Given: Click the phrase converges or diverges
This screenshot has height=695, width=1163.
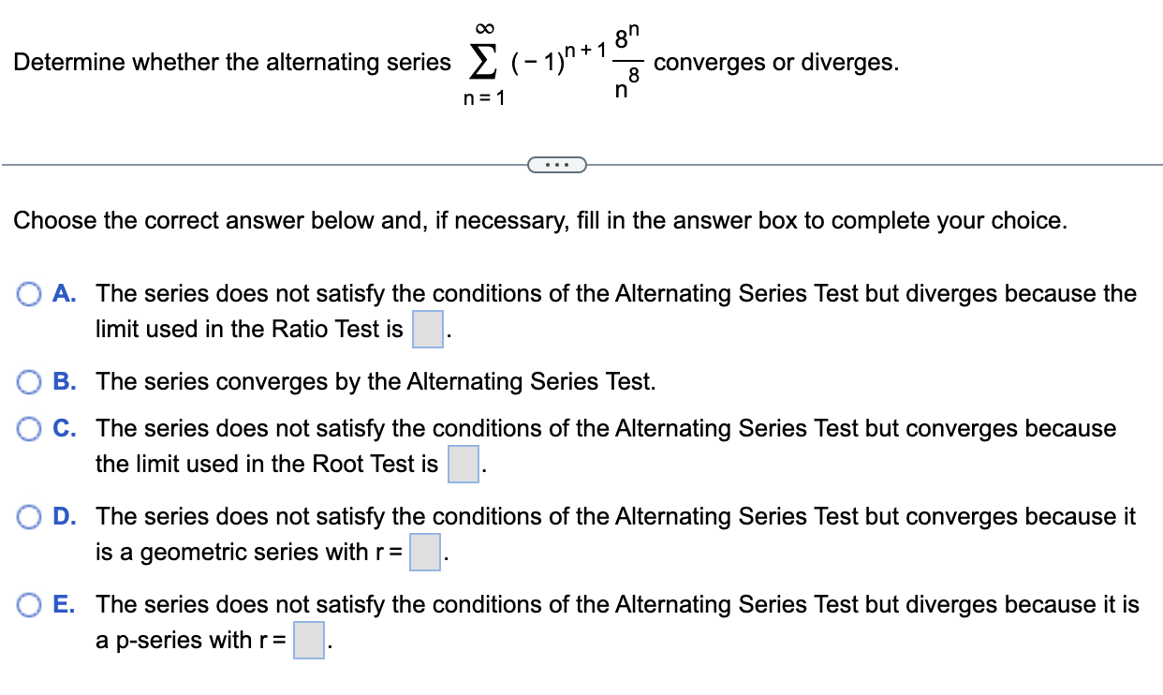Looking at the screenshot, I should pos(775,63).
